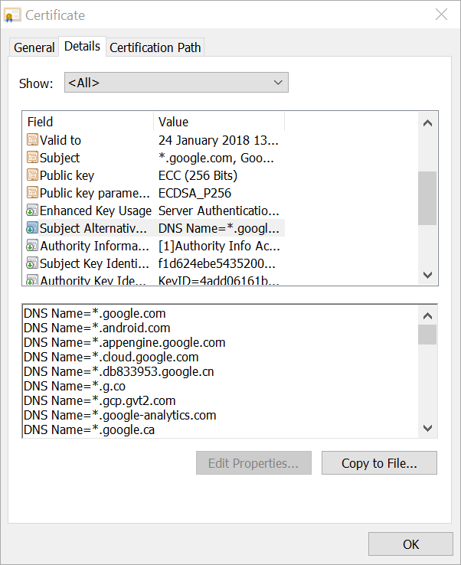Open the Certification Path tab
Screen dimensions: 461x565
(x=155, y=47)
